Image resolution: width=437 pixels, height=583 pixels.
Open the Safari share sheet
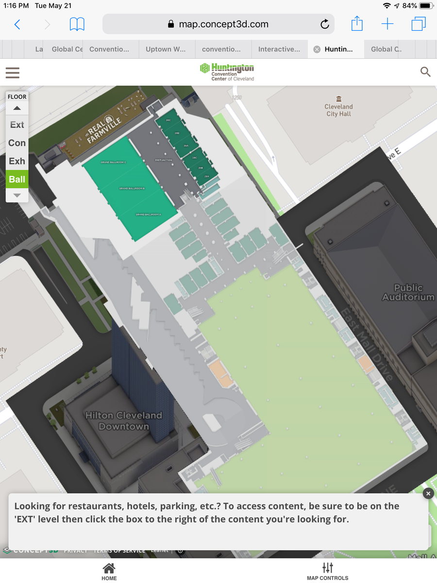[357, 23]
